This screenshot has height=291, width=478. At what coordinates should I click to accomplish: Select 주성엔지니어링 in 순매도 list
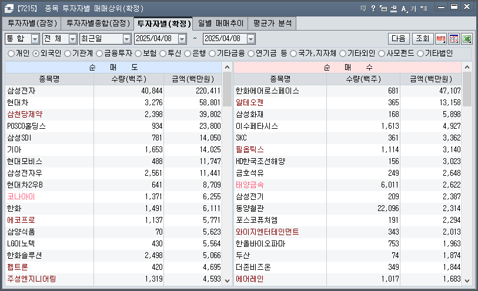(31, 279)
